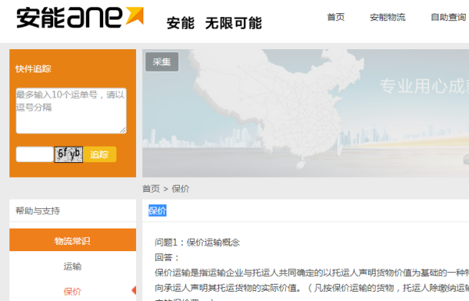Click the resize handle of waybill text area
The width and height of the screenshot is (469, 301).
pyautogui.click(x=123, y=130)
